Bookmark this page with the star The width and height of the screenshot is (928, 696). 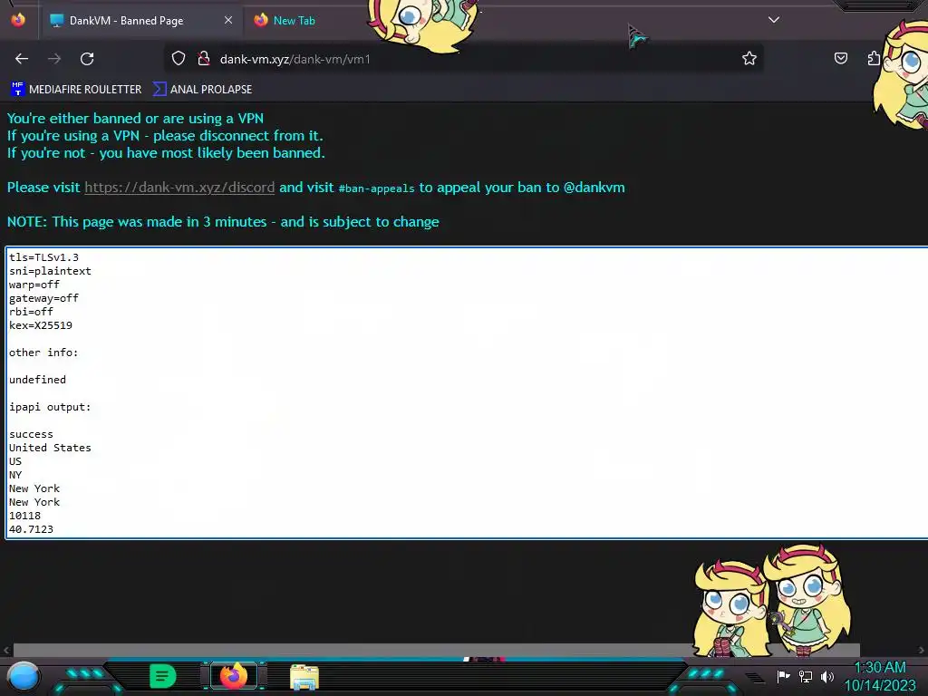(x=749, y=58)
